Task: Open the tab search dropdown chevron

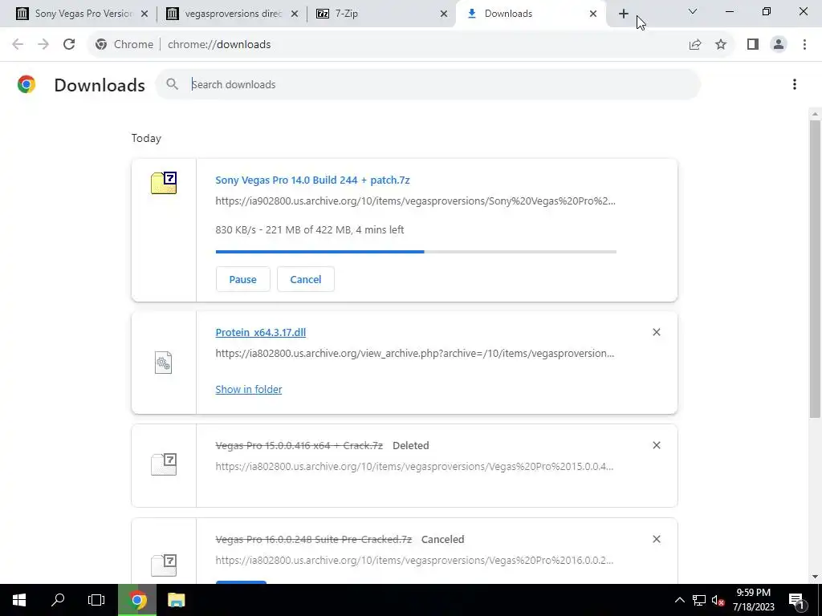Action: tap(693, 11)
